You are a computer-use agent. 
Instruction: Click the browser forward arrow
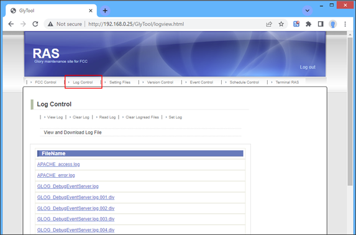(x=23, y=24)
